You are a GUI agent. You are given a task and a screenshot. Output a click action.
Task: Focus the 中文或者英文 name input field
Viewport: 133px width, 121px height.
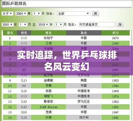[x=97, y=25]
